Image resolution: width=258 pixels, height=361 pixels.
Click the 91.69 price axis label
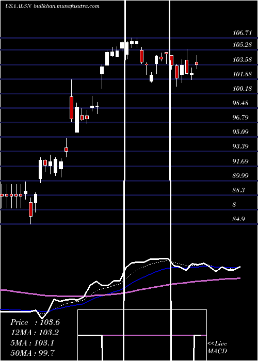pos(240,161)
